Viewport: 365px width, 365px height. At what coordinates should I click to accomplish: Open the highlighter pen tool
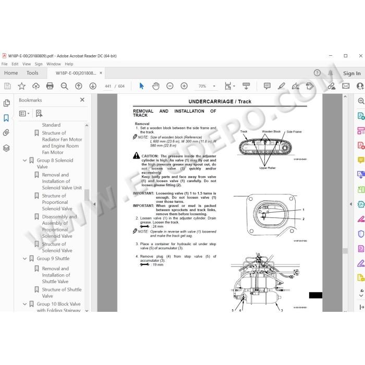[x=281, y=86]
